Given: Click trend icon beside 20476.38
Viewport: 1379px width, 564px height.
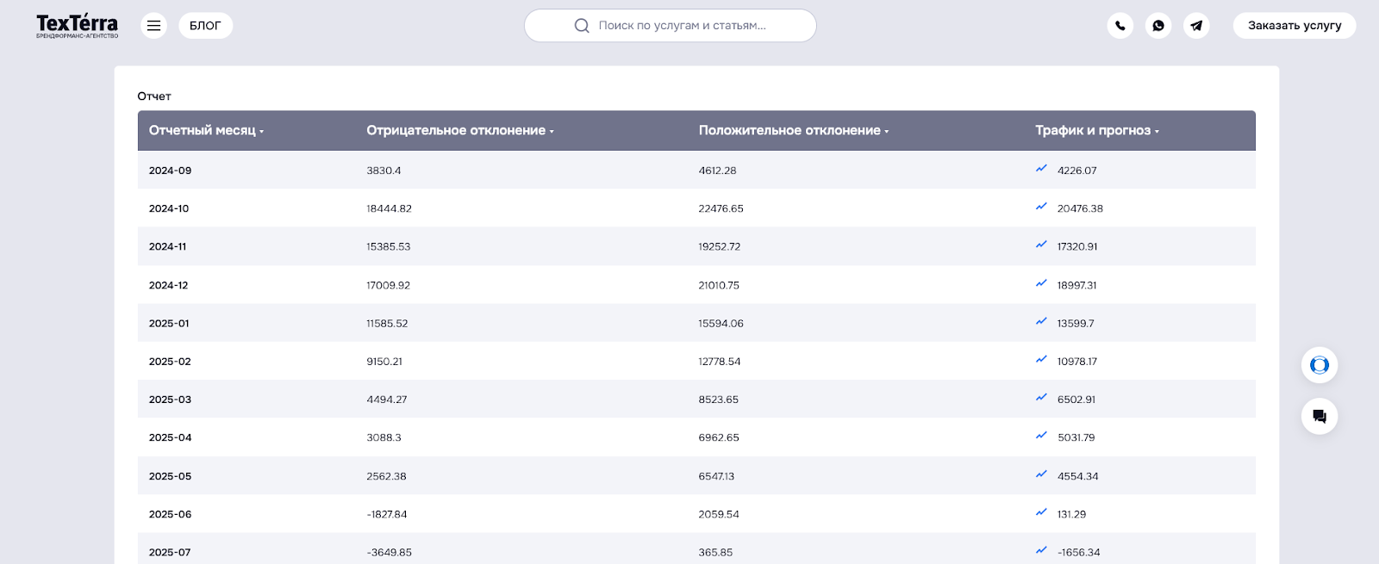Looking at the screenshot, I should [1041, 207].
